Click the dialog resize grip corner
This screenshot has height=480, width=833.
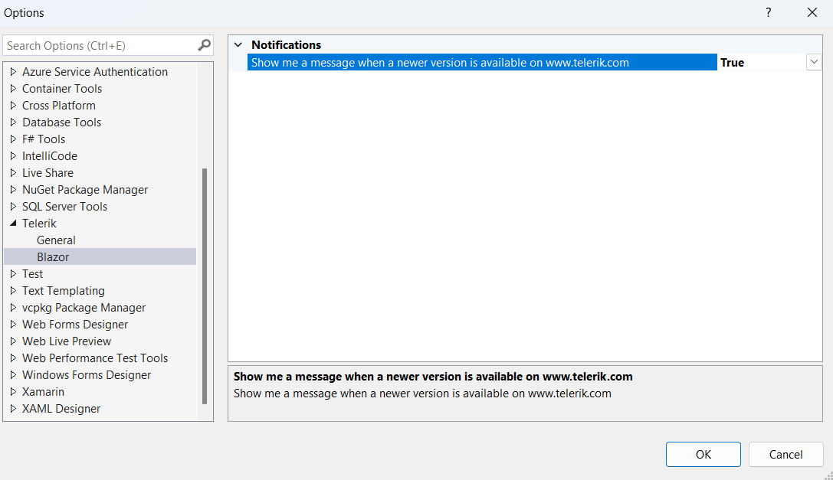tap(828, 475)
